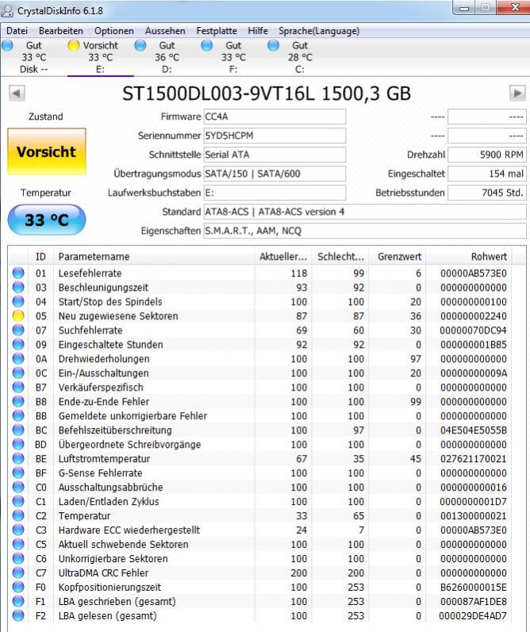Click the Übertragungsmodus field SATA/150 | SATA/600

tap(275, 174)
